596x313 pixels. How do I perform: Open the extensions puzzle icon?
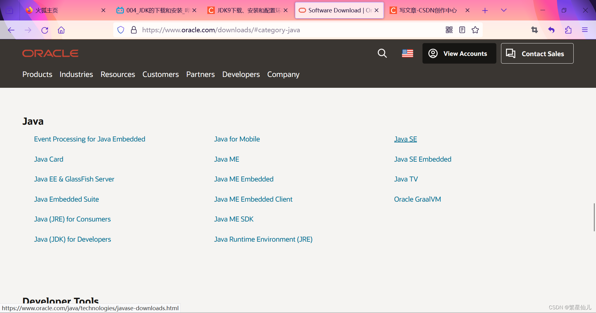[x=568, y=30]
